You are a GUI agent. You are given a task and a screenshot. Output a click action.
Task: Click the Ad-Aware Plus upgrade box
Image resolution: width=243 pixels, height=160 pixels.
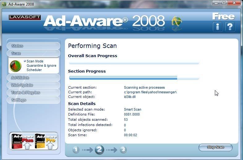coord(23,141)
